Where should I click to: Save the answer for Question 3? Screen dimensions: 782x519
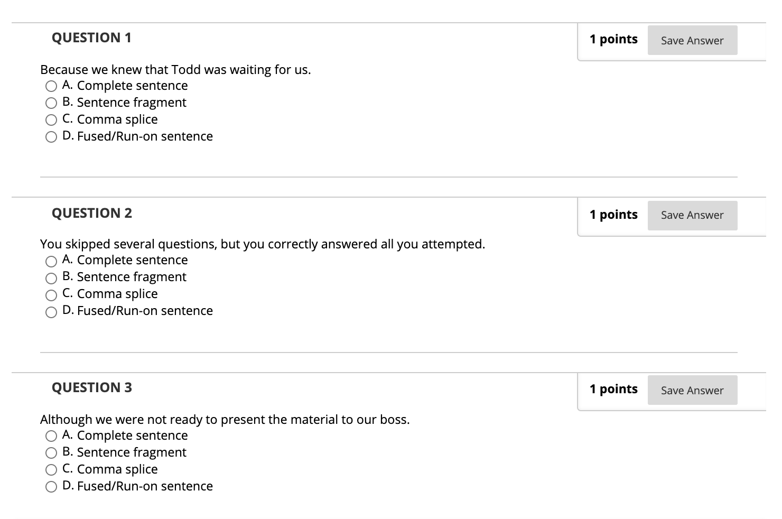pyautogui.click(x=692, y=390)
